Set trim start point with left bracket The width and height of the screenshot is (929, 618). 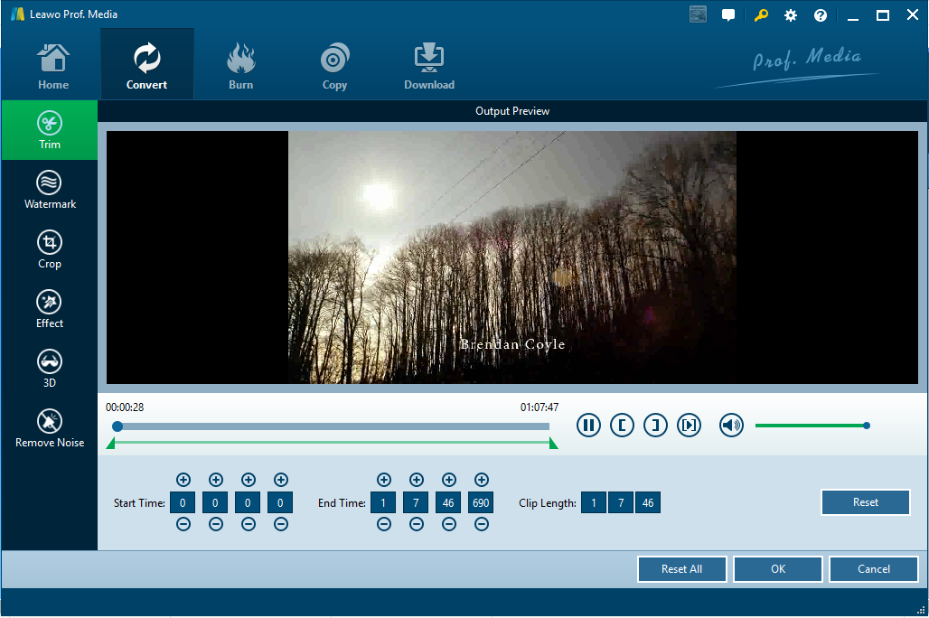622,425
